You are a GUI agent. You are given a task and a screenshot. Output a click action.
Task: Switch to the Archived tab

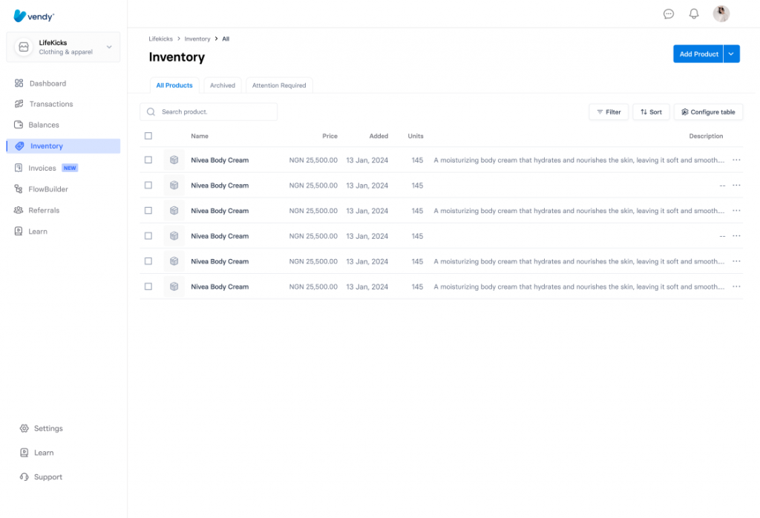tap(222, 85)
